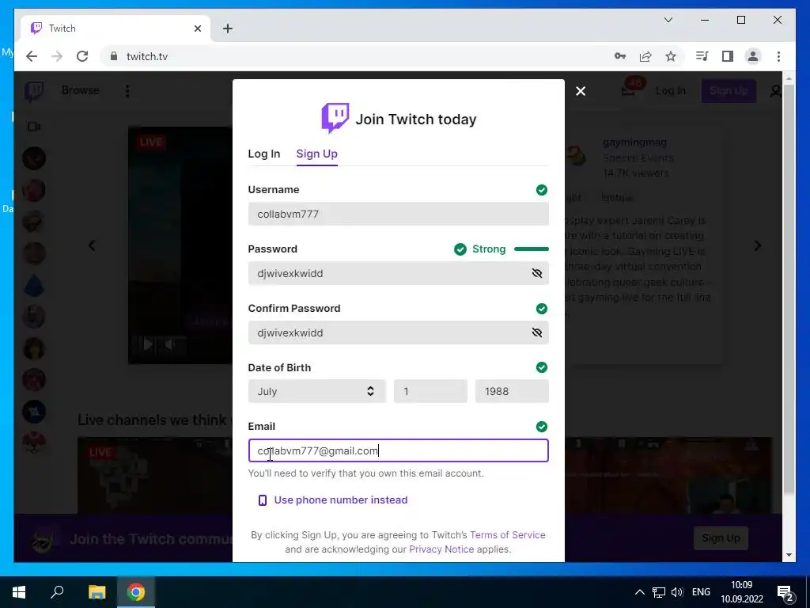Click the network icon in system tray

click(659, 592)
